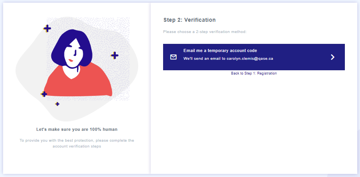Click the 'Step 2: Verification' heading

point(190,20)
